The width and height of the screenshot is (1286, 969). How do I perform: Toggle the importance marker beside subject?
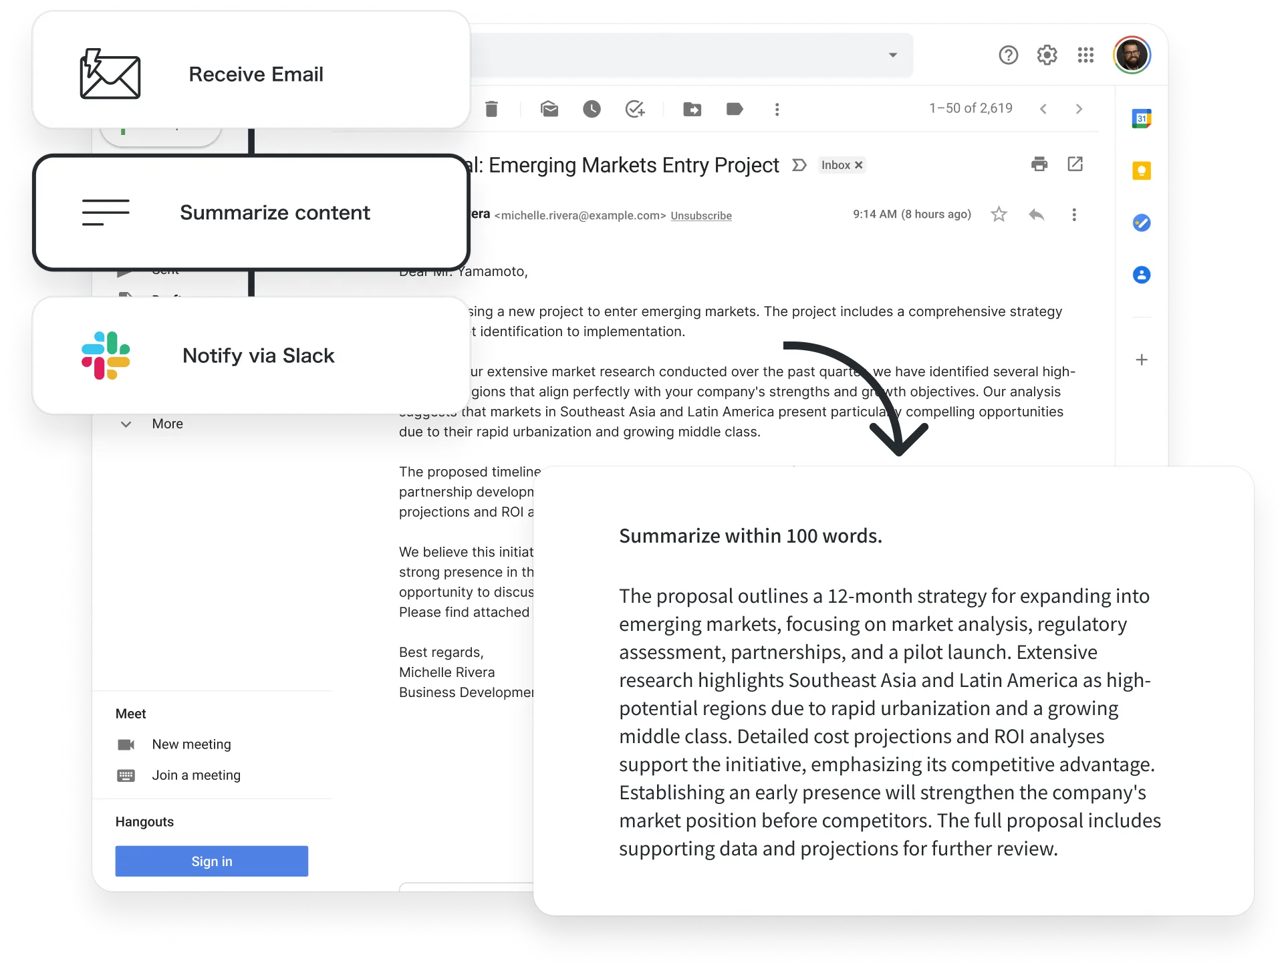pos(799,165)
